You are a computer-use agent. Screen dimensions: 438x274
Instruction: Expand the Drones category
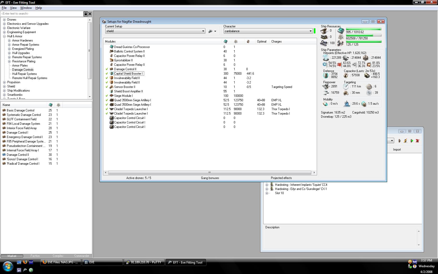click(x=4, y=20)
